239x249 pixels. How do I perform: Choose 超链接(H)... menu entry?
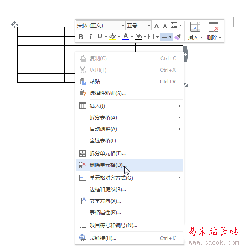tap(130, 238)
